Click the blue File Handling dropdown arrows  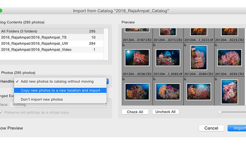(107, 81)
